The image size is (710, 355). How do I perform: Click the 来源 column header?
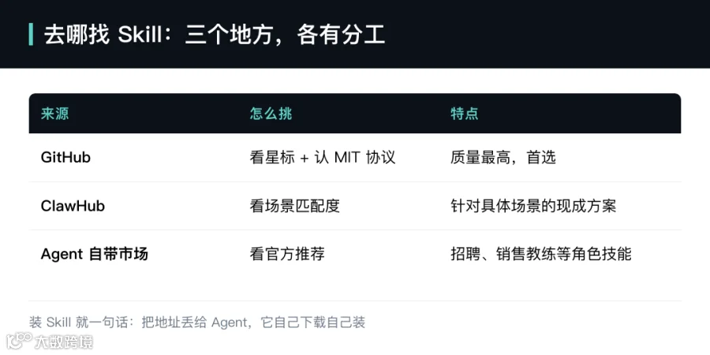point(54,114)
